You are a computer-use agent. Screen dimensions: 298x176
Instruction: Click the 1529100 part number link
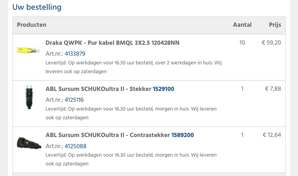pyautogui.click(x=164, y=89)
